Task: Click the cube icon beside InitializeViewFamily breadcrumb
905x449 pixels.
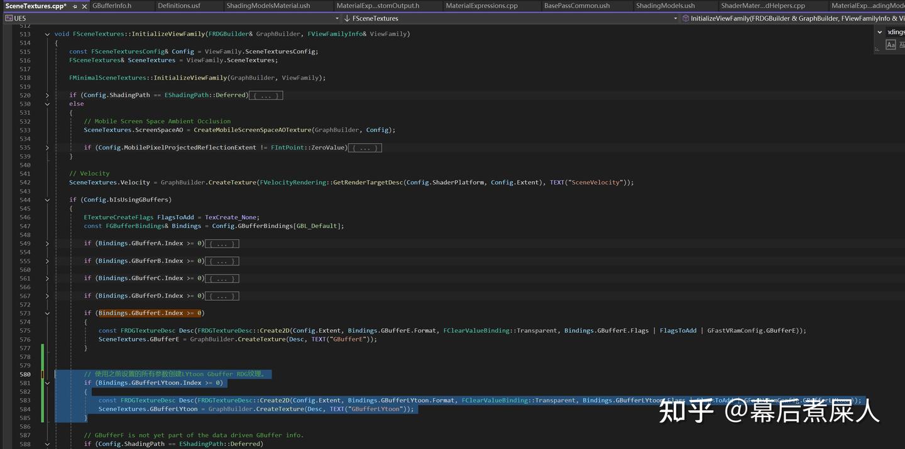Action: coord(684,18)
